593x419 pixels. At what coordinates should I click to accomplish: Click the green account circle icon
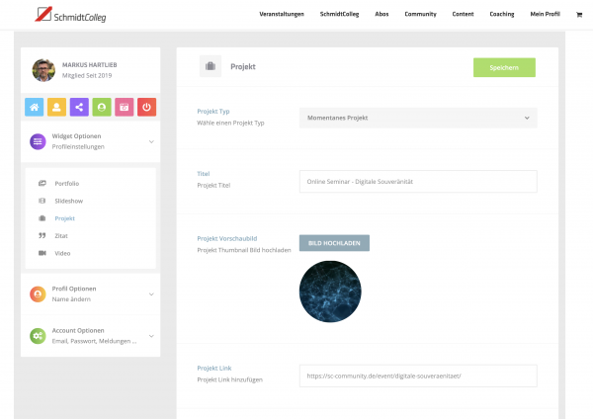point(101,107)
